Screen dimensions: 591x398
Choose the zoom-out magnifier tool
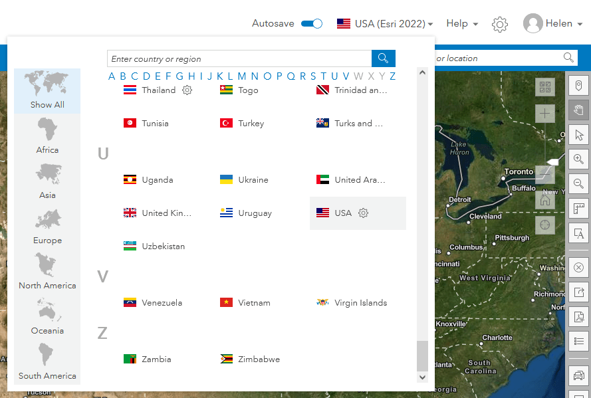578,184
